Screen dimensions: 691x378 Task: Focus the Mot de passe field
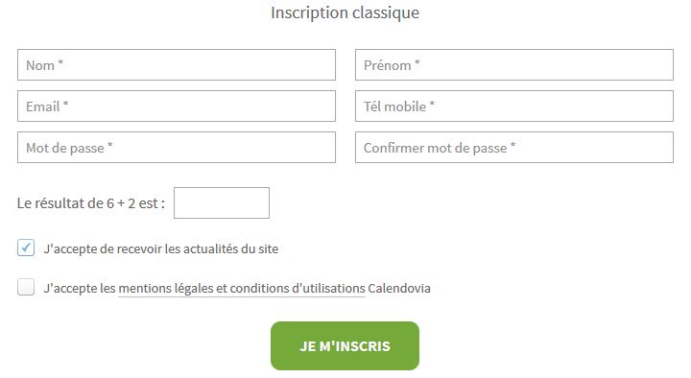tap(177, 147)
